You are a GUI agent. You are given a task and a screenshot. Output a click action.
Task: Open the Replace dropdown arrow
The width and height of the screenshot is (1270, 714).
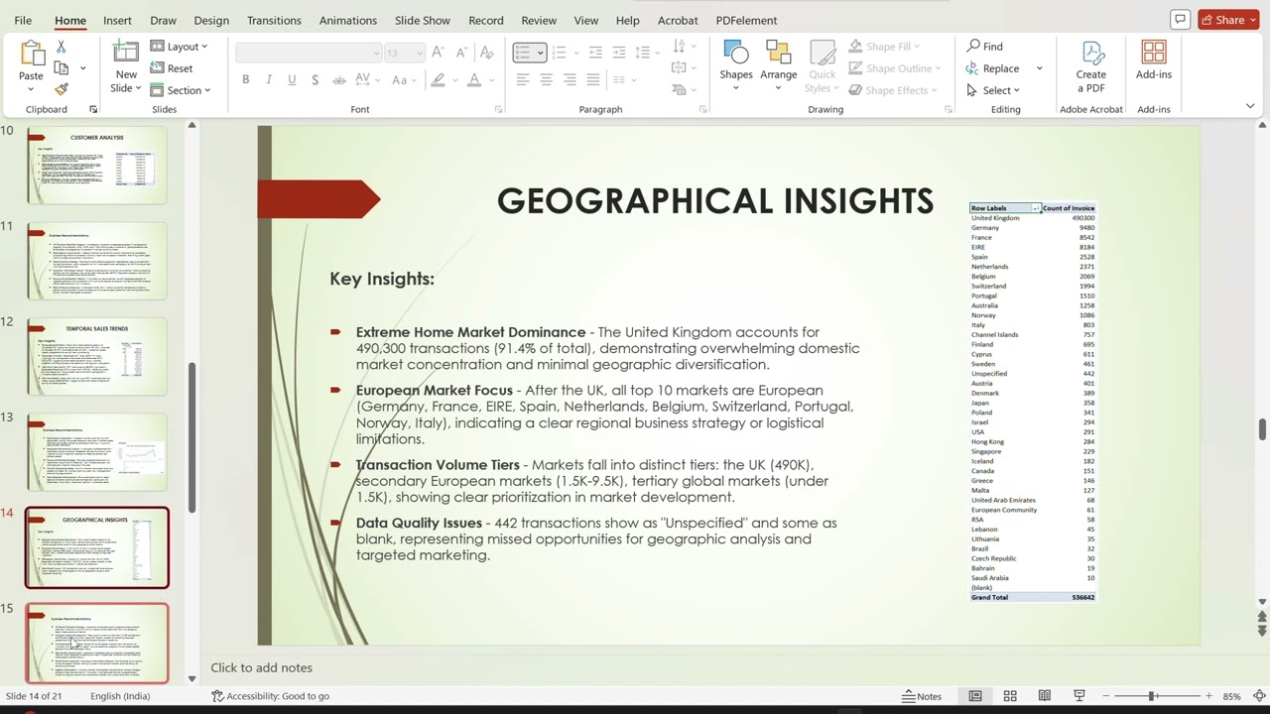point(1039,68)
